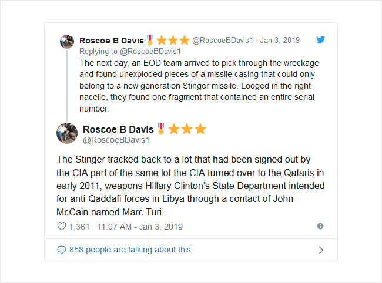Image resolution: width=382 pixels, height=283 pixels.
Task: Click the Twitter bird logo icon
Action: (x=320, y=40)
